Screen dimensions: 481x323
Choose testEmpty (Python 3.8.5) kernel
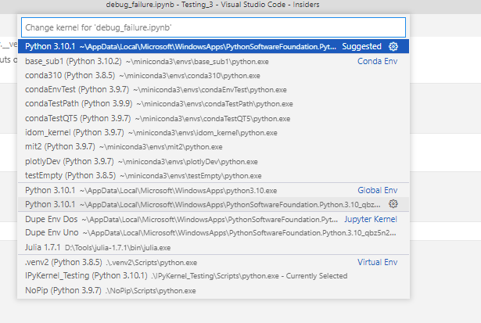pyautogui.click(x=214, y=175)
